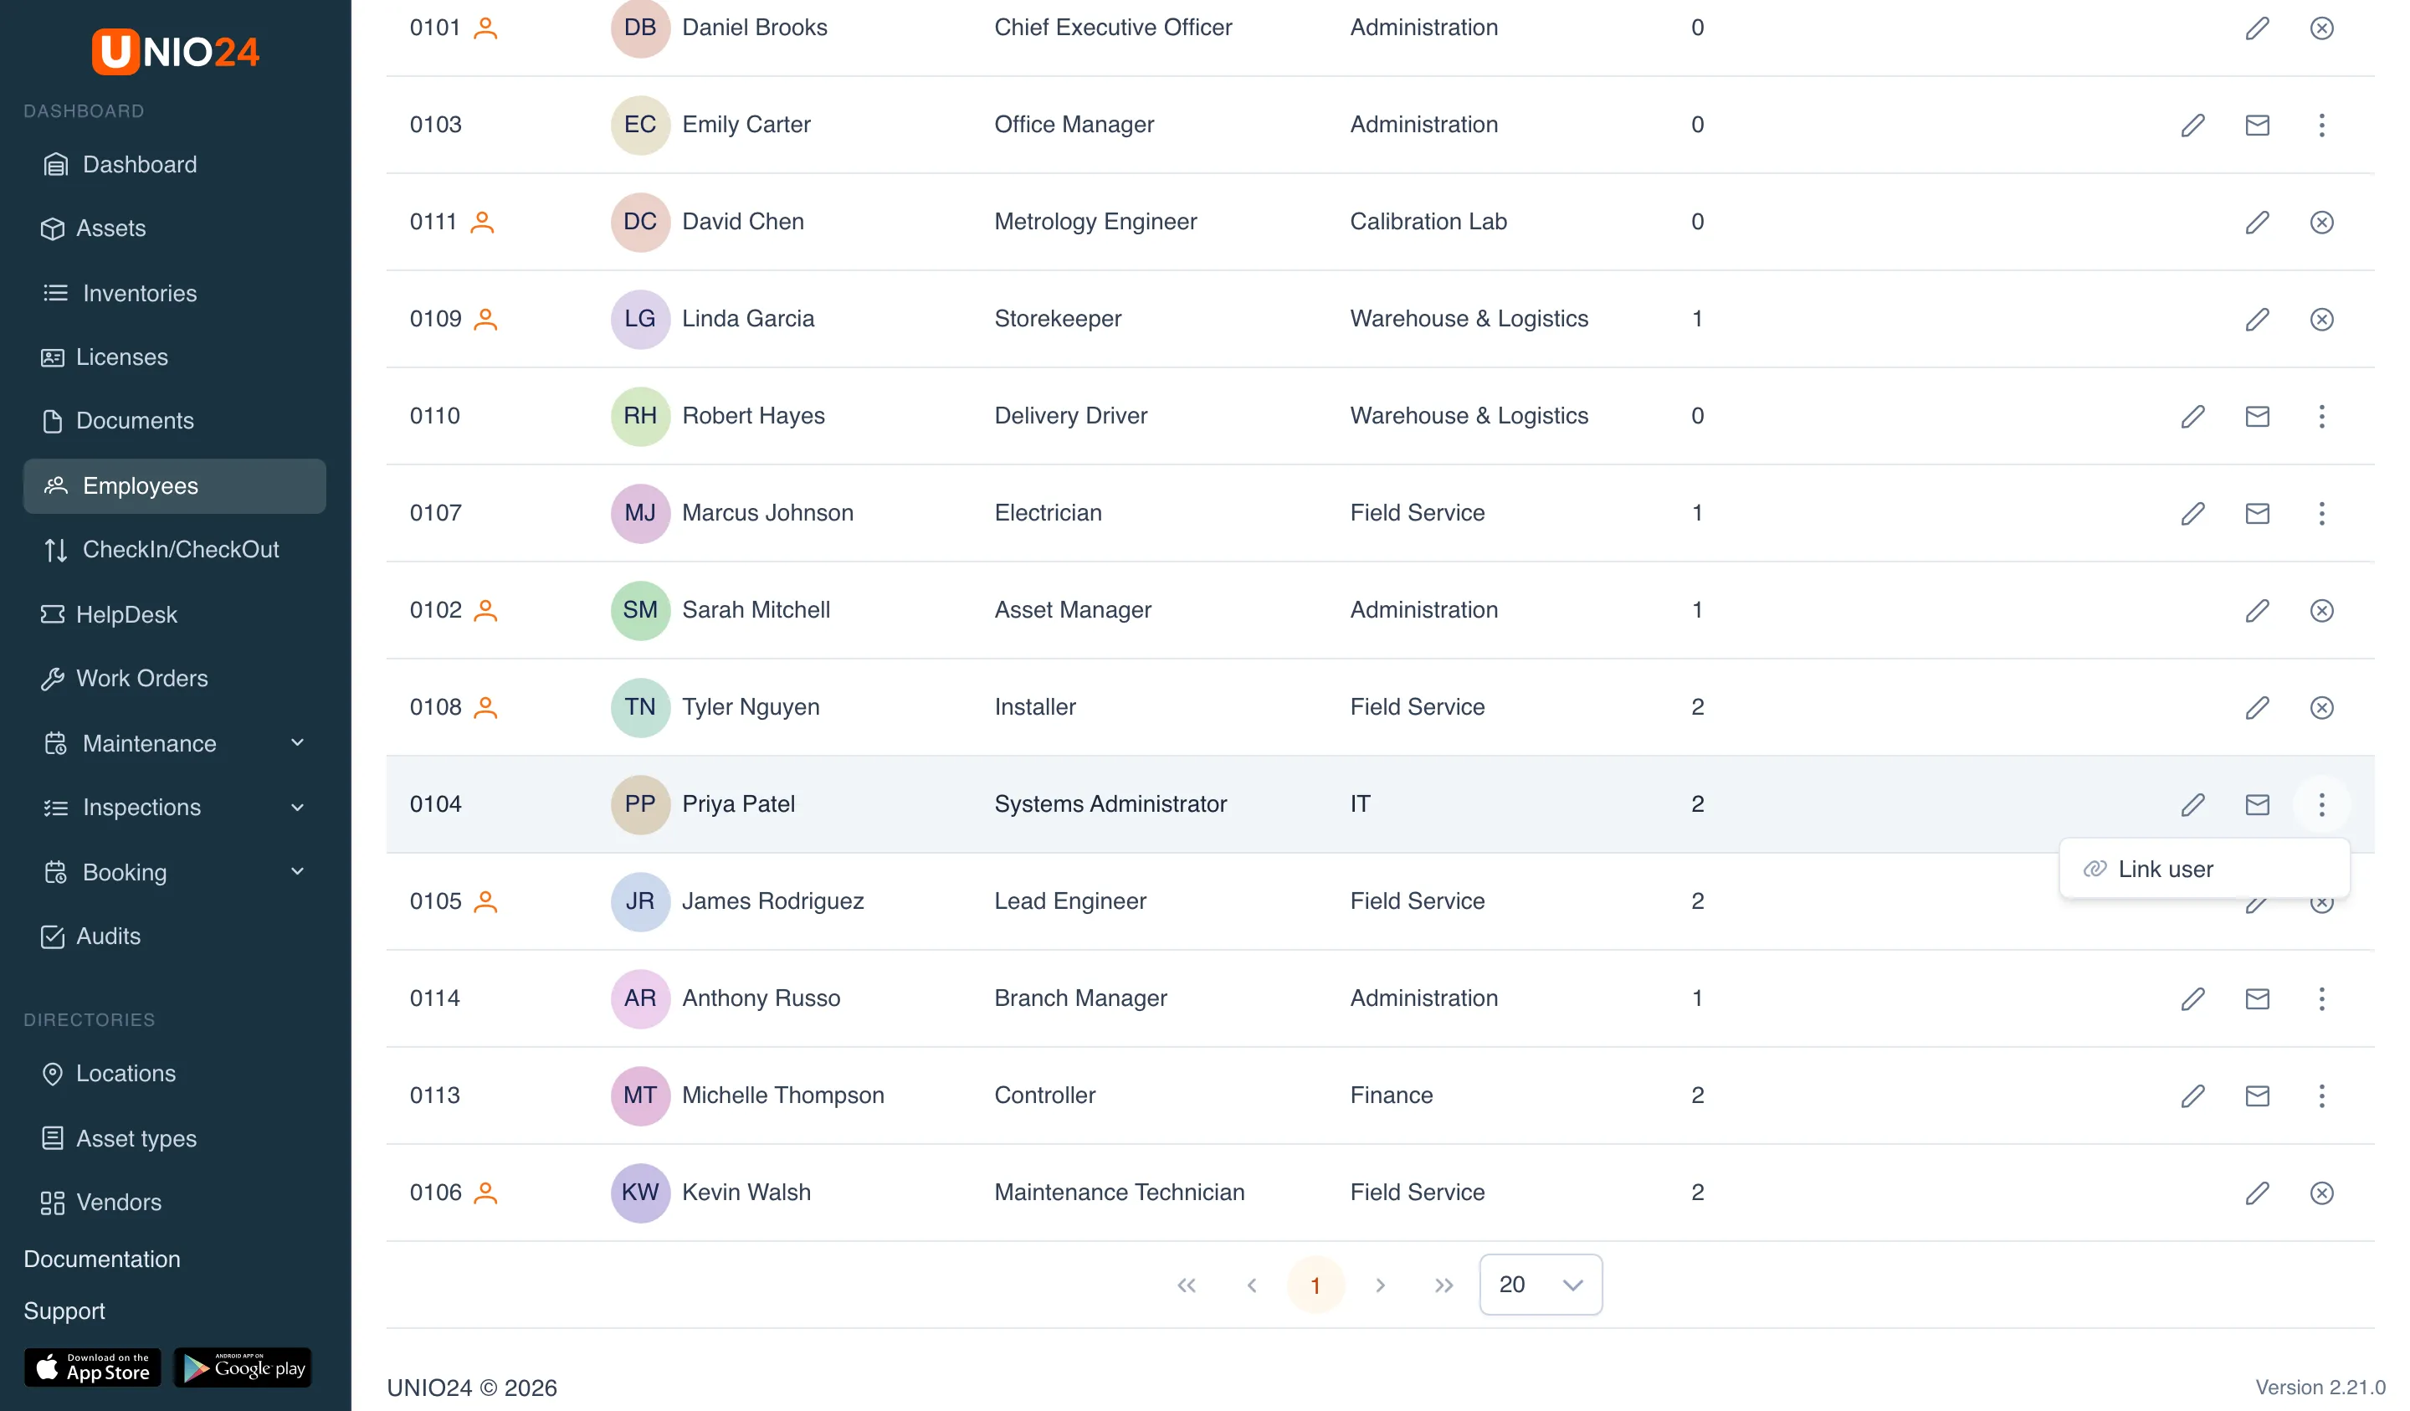This screenshot has height=1411, width=2410.
Task: Open the three-dot menu for Robert Hayes
Action: pyautogui.click(x=2321, y=416)
